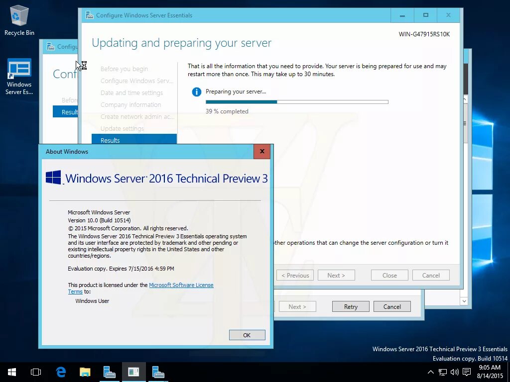Select Update settings in the wizard sidebar
The height and width of the screenshot is (382, 510).
pyautogui.click(x=122, y=128)
